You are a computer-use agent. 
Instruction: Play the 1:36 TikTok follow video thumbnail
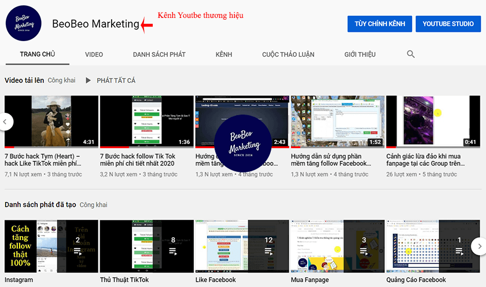point(146,121)
